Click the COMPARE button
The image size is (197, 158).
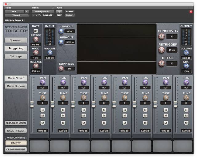point(48,15)
